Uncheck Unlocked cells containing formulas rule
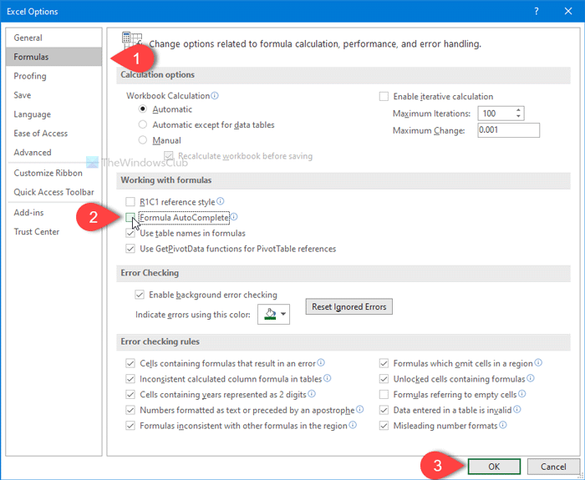Viewport: 585px width, 480px height. (384, 379)
